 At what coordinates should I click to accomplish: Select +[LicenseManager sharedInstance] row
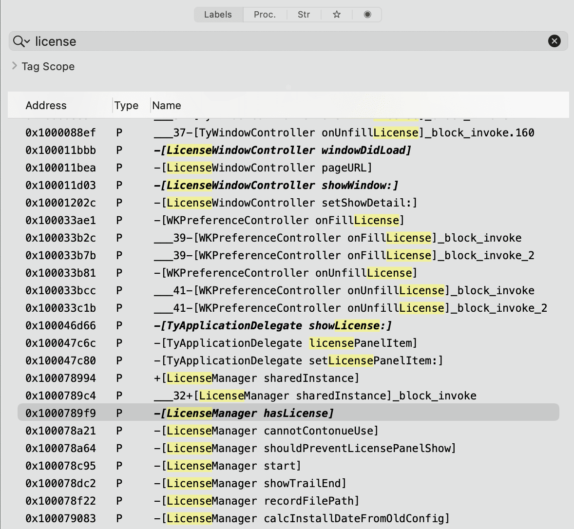click(288, 378)
